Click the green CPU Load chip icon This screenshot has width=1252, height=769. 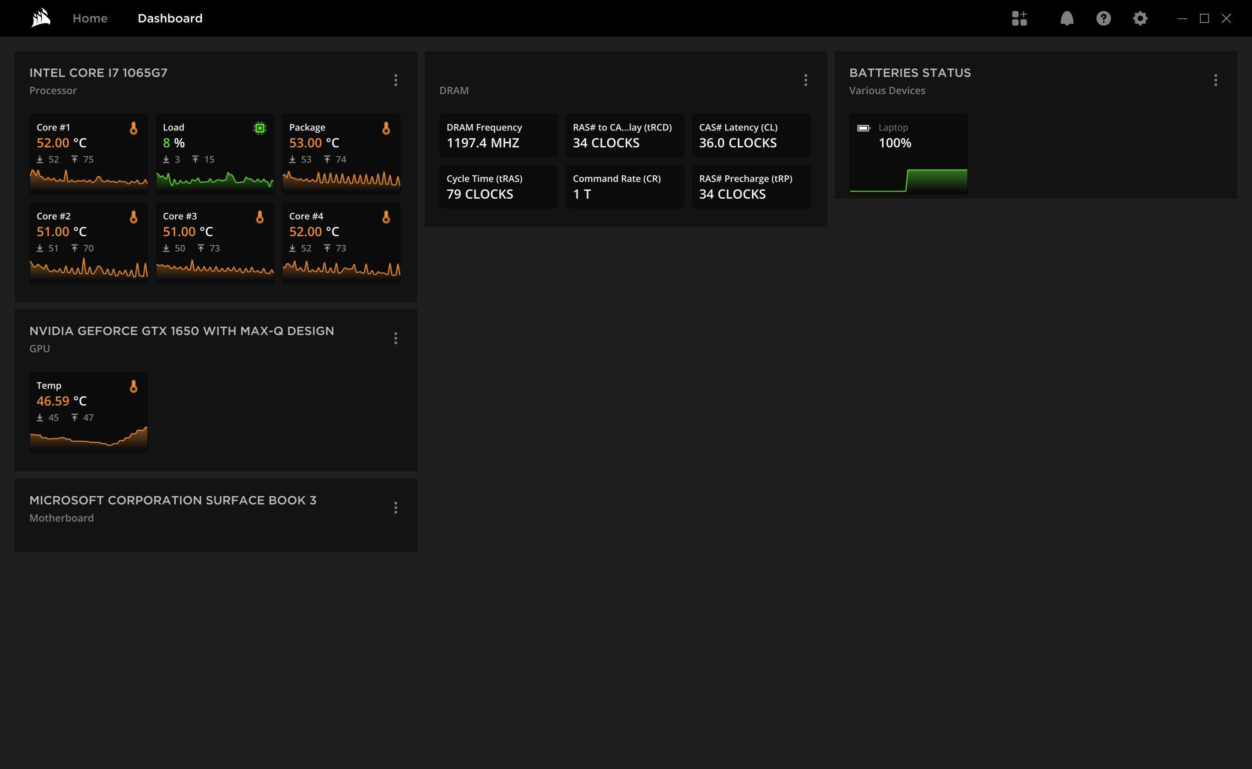coord(259,128)
